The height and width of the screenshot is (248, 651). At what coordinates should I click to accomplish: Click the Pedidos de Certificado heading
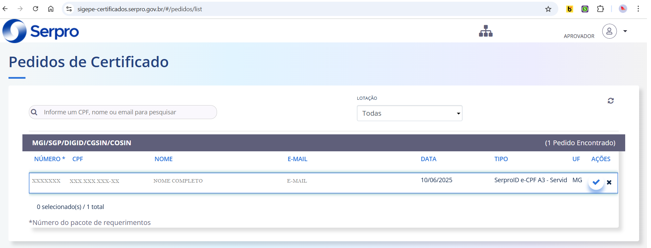pos(89,62)
